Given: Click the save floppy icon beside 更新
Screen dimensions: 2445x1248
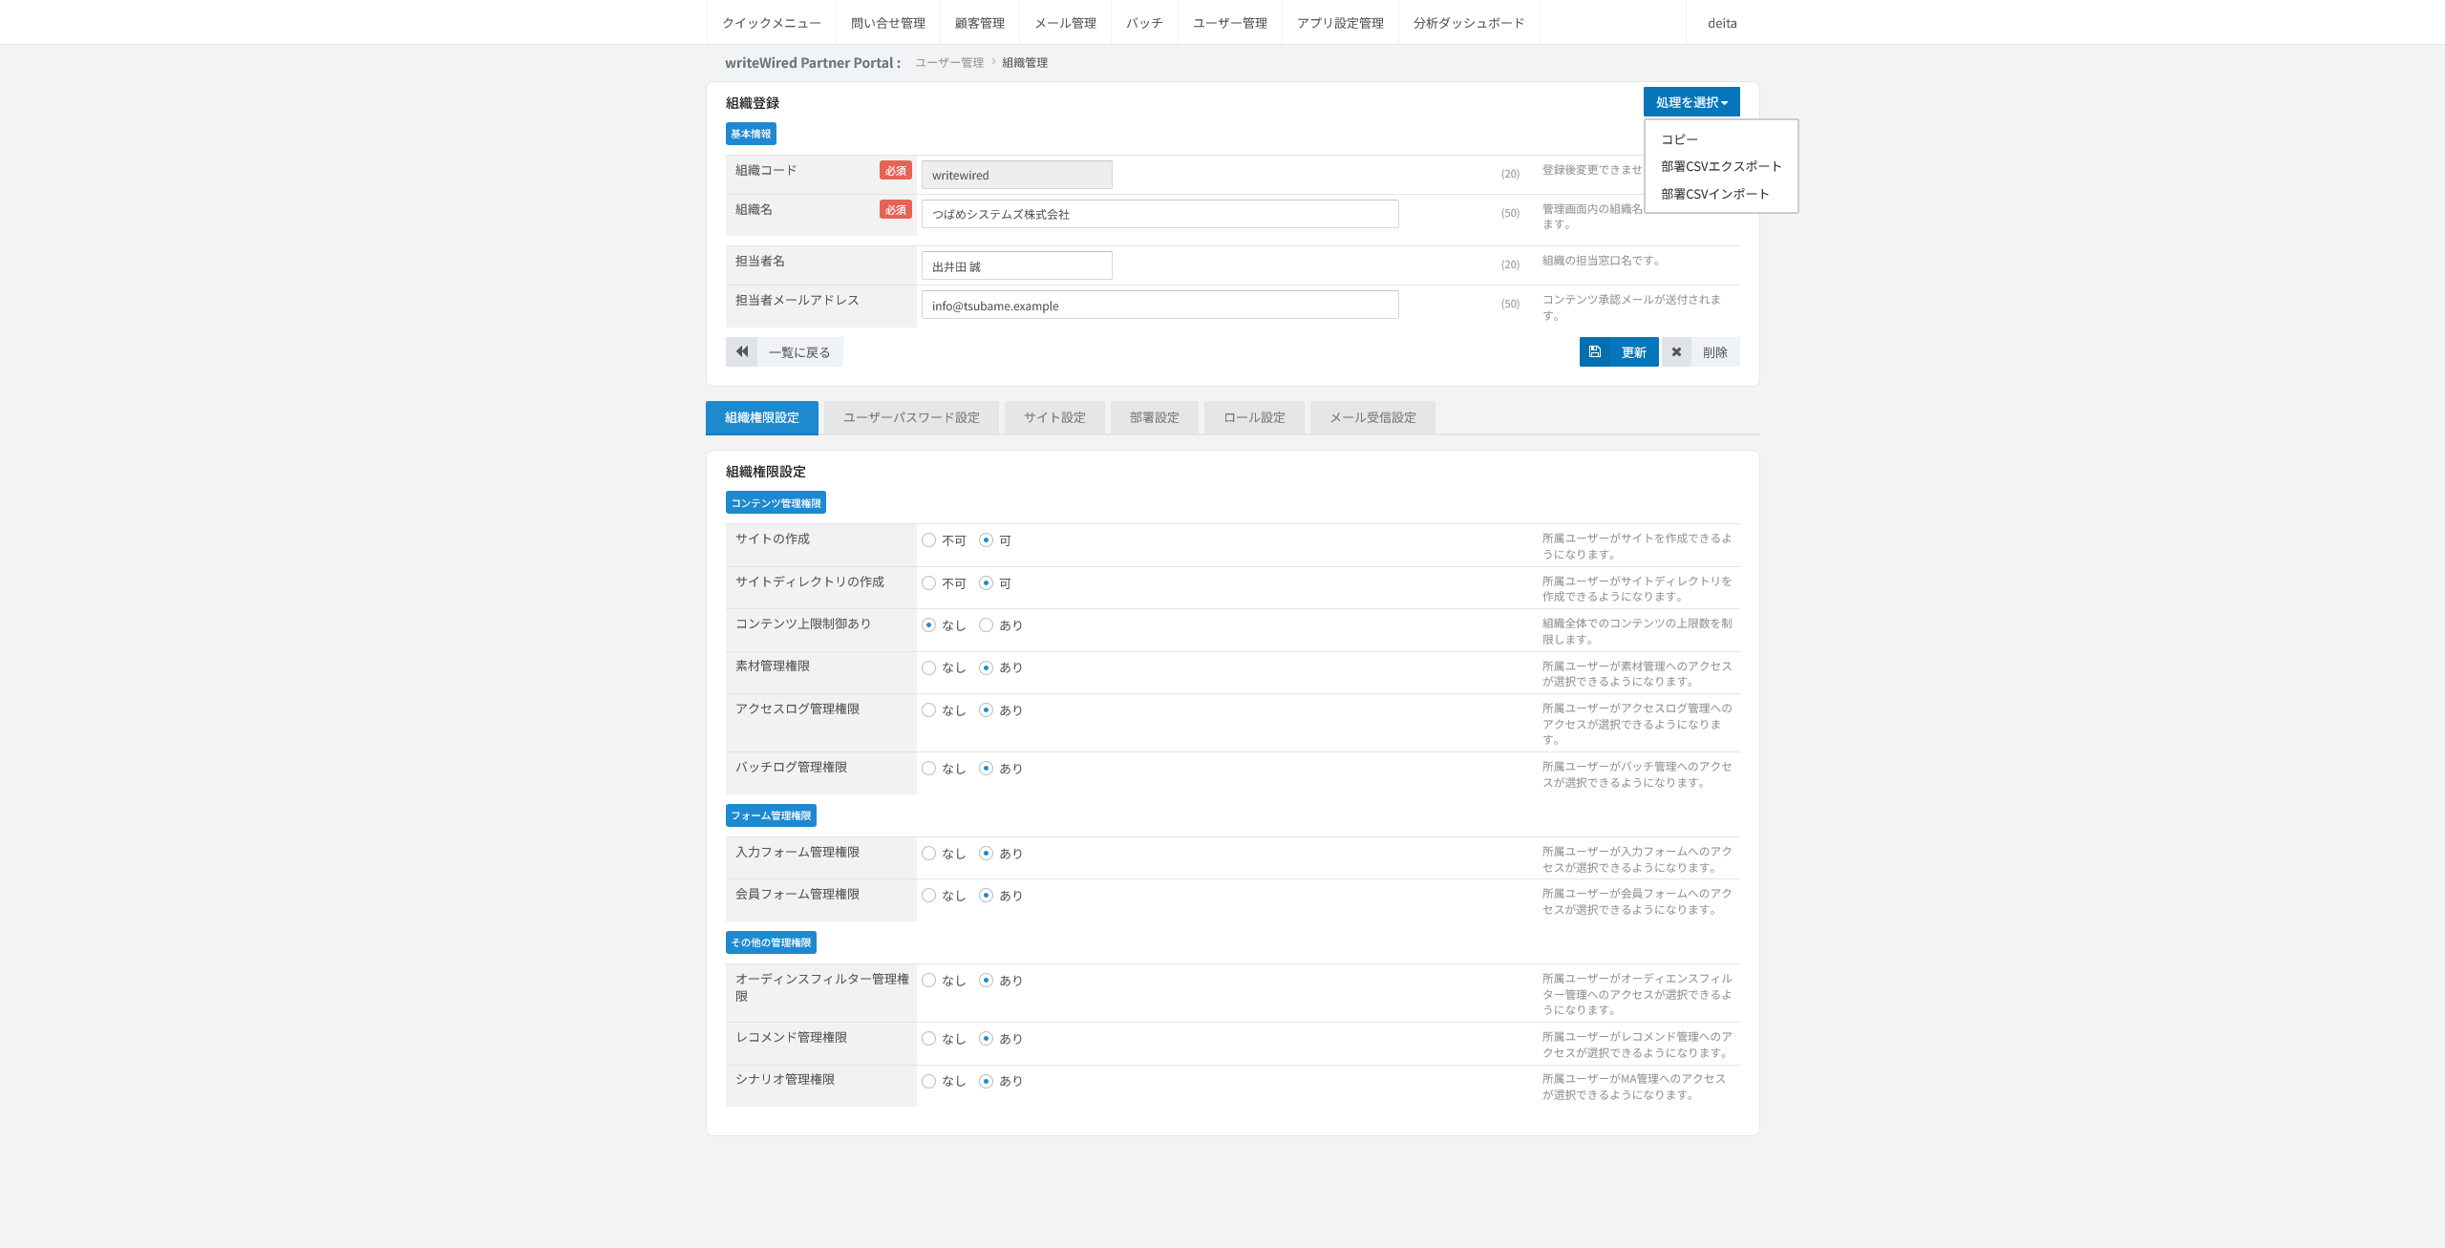Looking at the screenshot, I should click(1594, 352).
